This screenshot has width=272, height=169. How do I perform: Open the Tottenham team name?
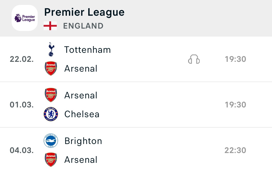[87, 50]
